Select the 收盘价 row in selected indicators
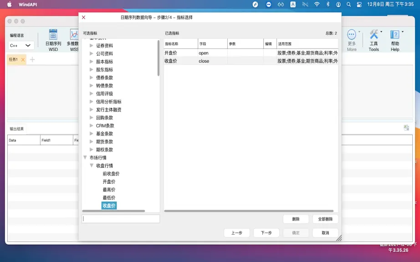 point(251,61)
